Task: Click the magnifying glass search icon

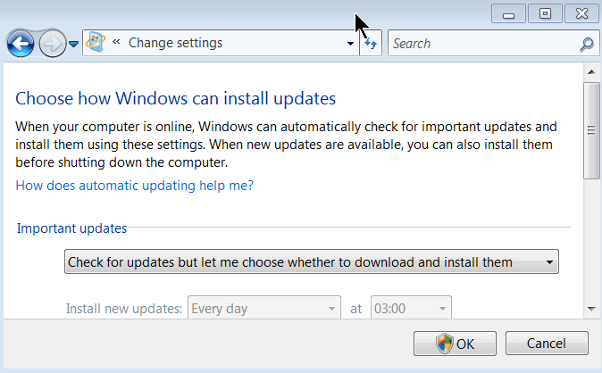Action: [587, 44]
